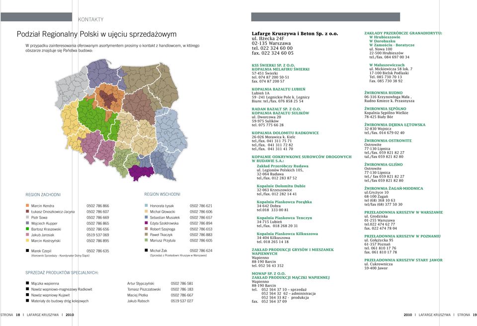Click the name Maciej Plotka

tap(138, 295)
